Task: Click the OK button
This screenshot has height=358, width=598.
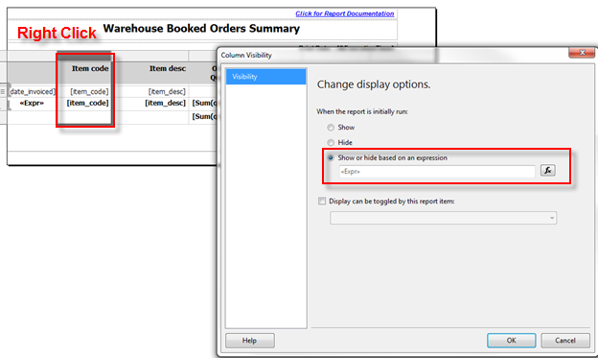Action: coord(511,341)
